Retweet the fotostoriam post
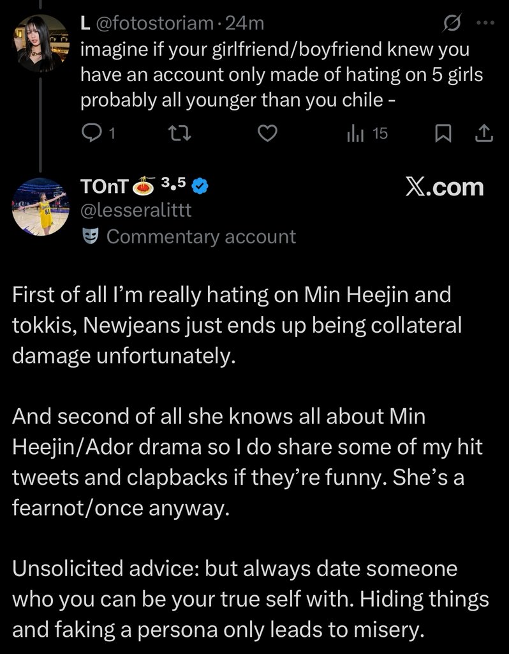 pos(179,133)
